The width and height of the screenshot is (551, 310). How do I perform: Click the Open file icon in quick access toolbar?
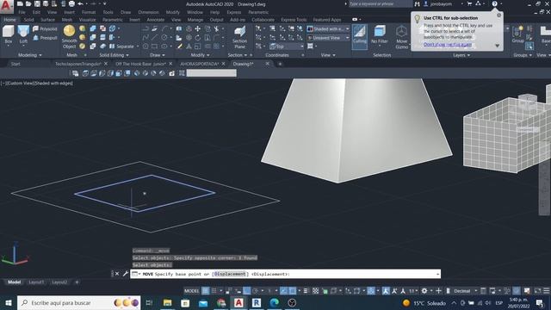[28, 3]
